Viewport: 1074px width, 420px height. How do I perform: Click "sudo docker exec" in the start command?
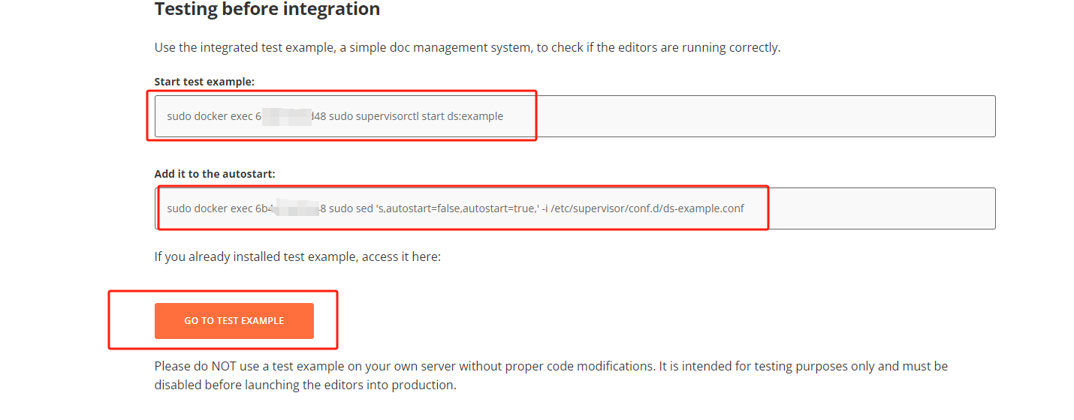pyautogui.click(x=210, y=116)
